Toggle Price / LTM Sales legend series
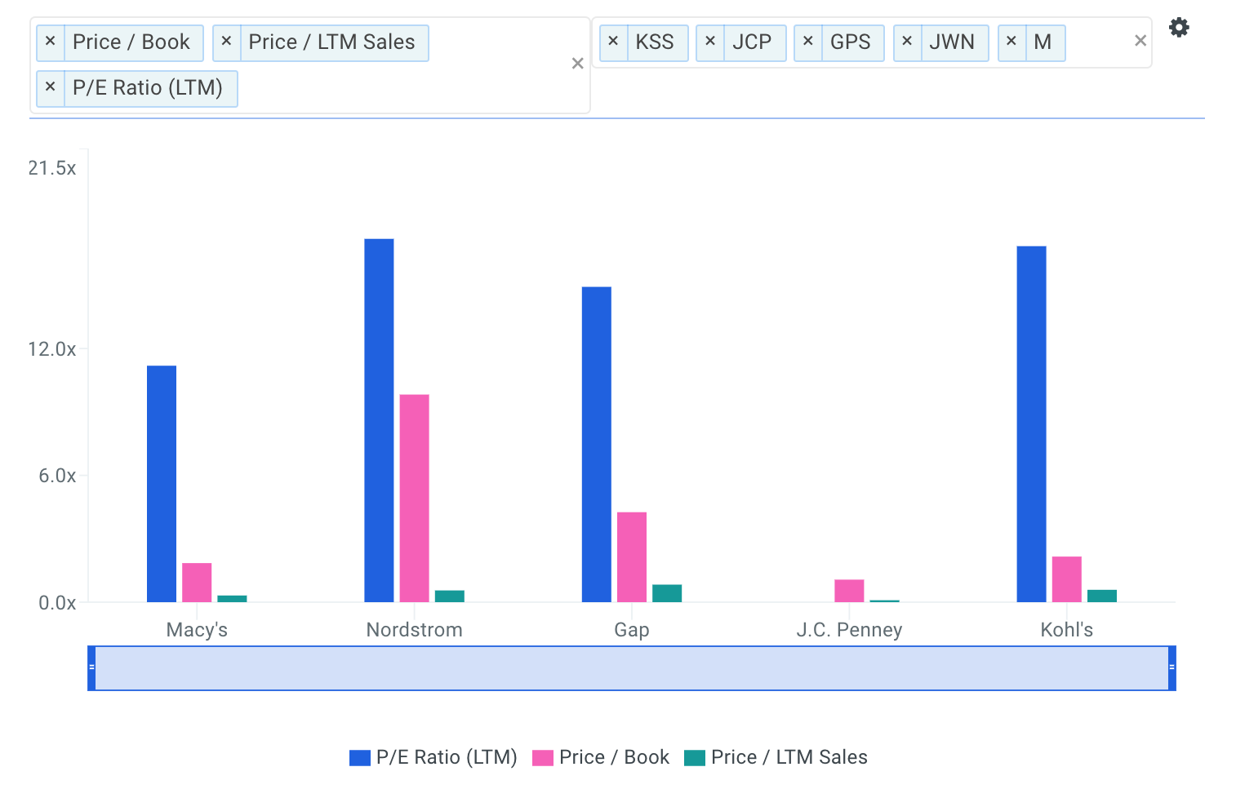1236x798 pixels. [x=776, y=757]
